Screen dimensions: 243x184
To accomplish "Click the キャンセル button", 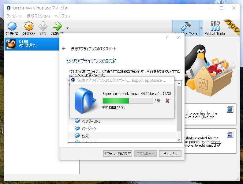I will 170,153.
